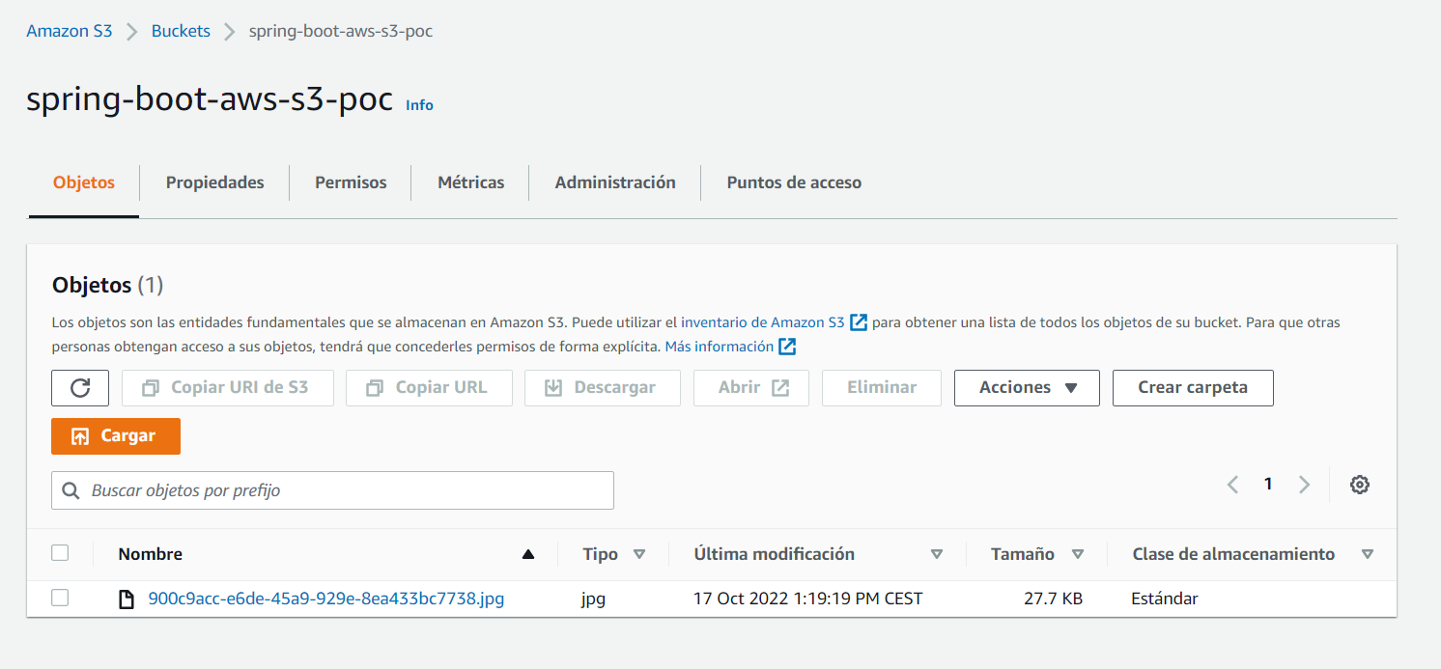This screenshot has width=1441, height=669.
Task: Open the Permisos tab
Action: 351,182
